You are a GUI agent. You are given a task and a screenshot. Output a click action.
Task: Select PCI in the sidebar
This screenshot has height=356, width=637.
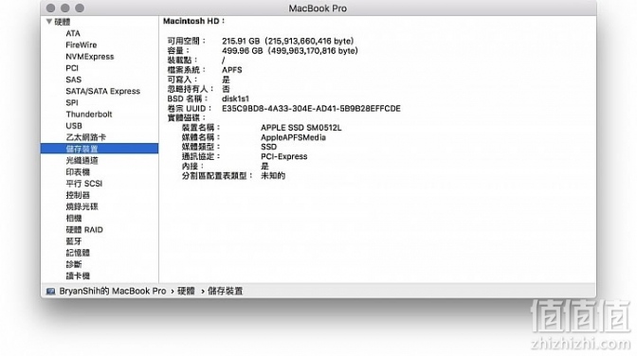click(72, 68)
